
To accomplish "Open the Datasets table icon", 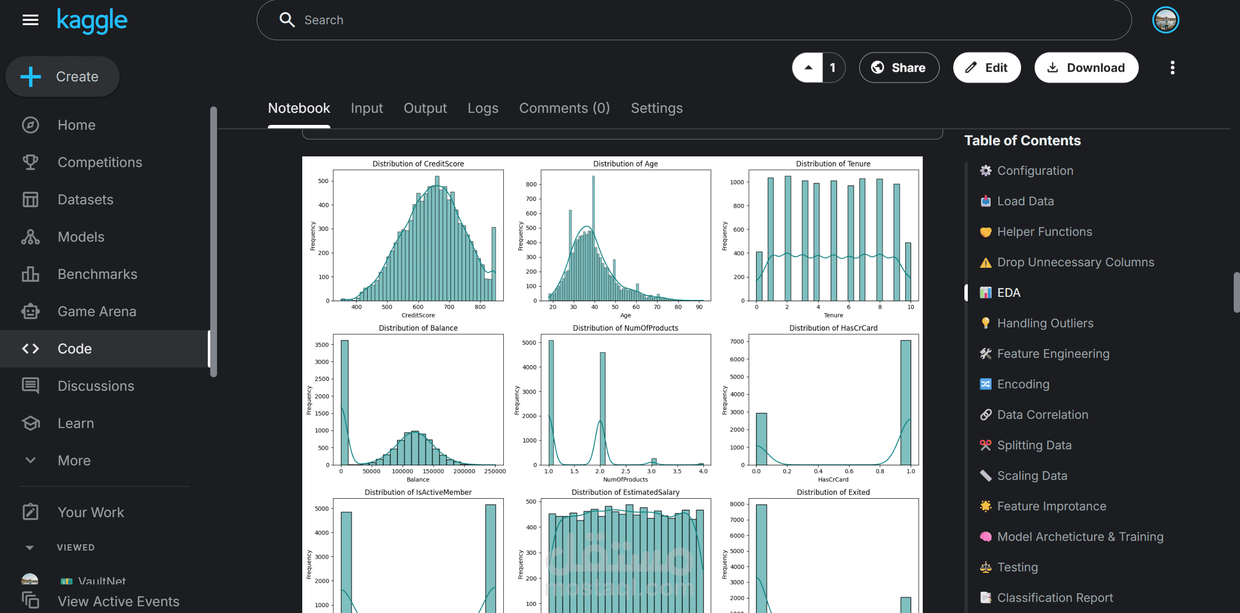I will coord(31,199).
